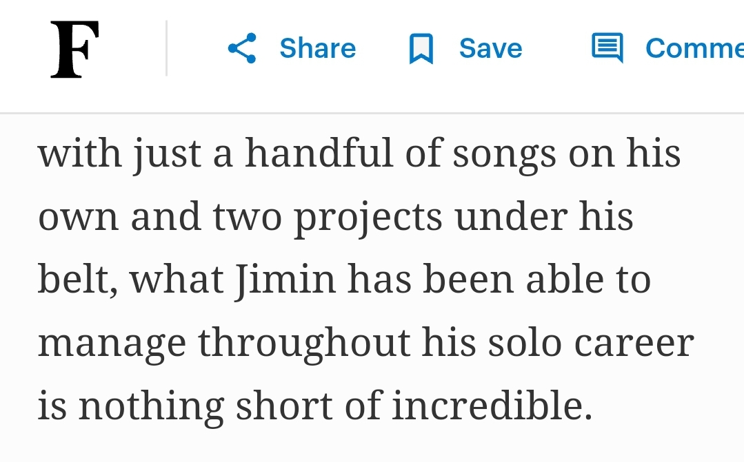Click the word under in the second line

(x=513, y=218)
